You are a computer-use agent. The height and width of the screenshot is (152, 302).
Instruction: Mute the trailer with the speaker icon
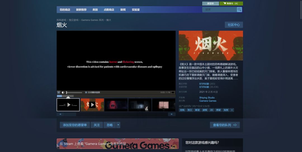click(x=63, y=92)
